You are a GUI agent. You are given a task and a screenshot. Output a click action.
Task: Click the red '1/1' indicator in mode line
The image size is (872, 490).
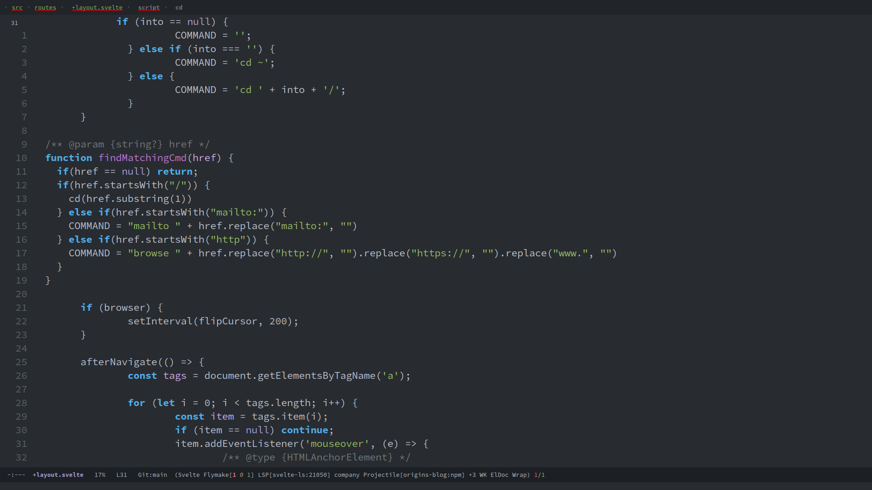(540, 475)
